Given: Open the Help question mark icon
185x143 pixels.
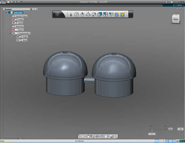Looking at the screenshot, I should point(171,2).
